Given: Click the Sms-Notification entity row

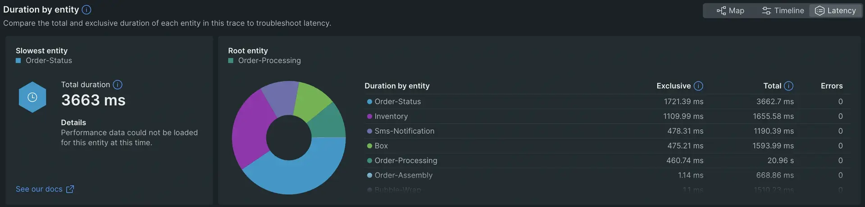Looking at the screenshot, I should pyautogui.click(x=404, y=131).
